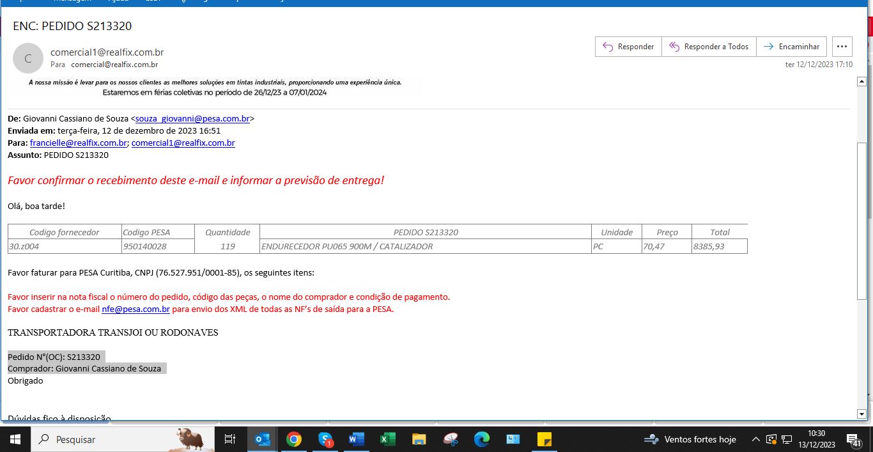Open Task View from taskbar
The width and height of the screenshot is (873, 452).
(230, 439)
